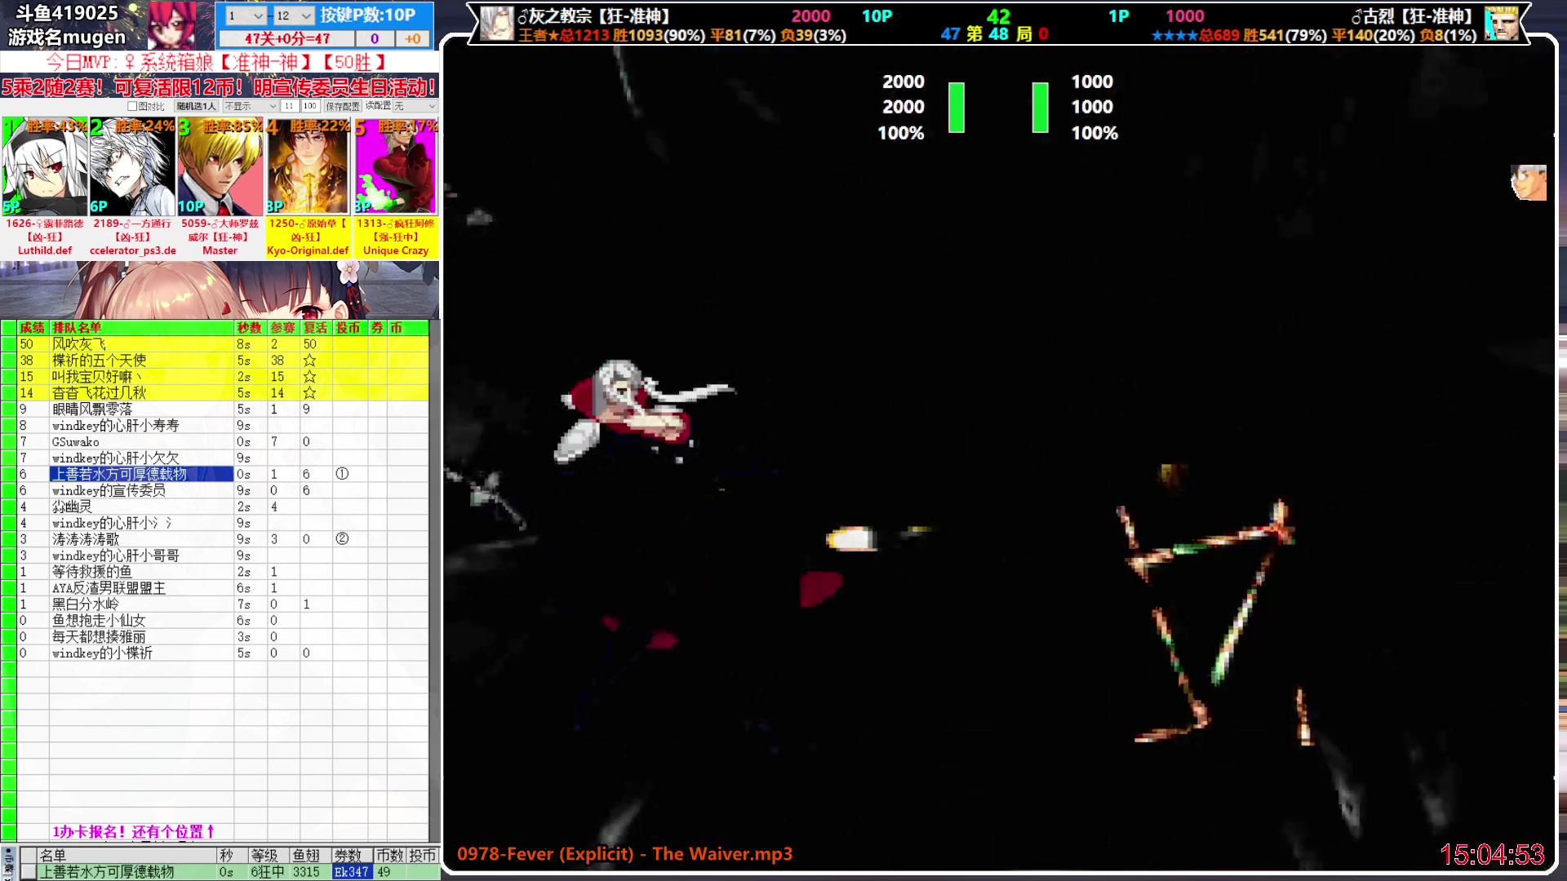Click the input field showing 100

(310, 106)
